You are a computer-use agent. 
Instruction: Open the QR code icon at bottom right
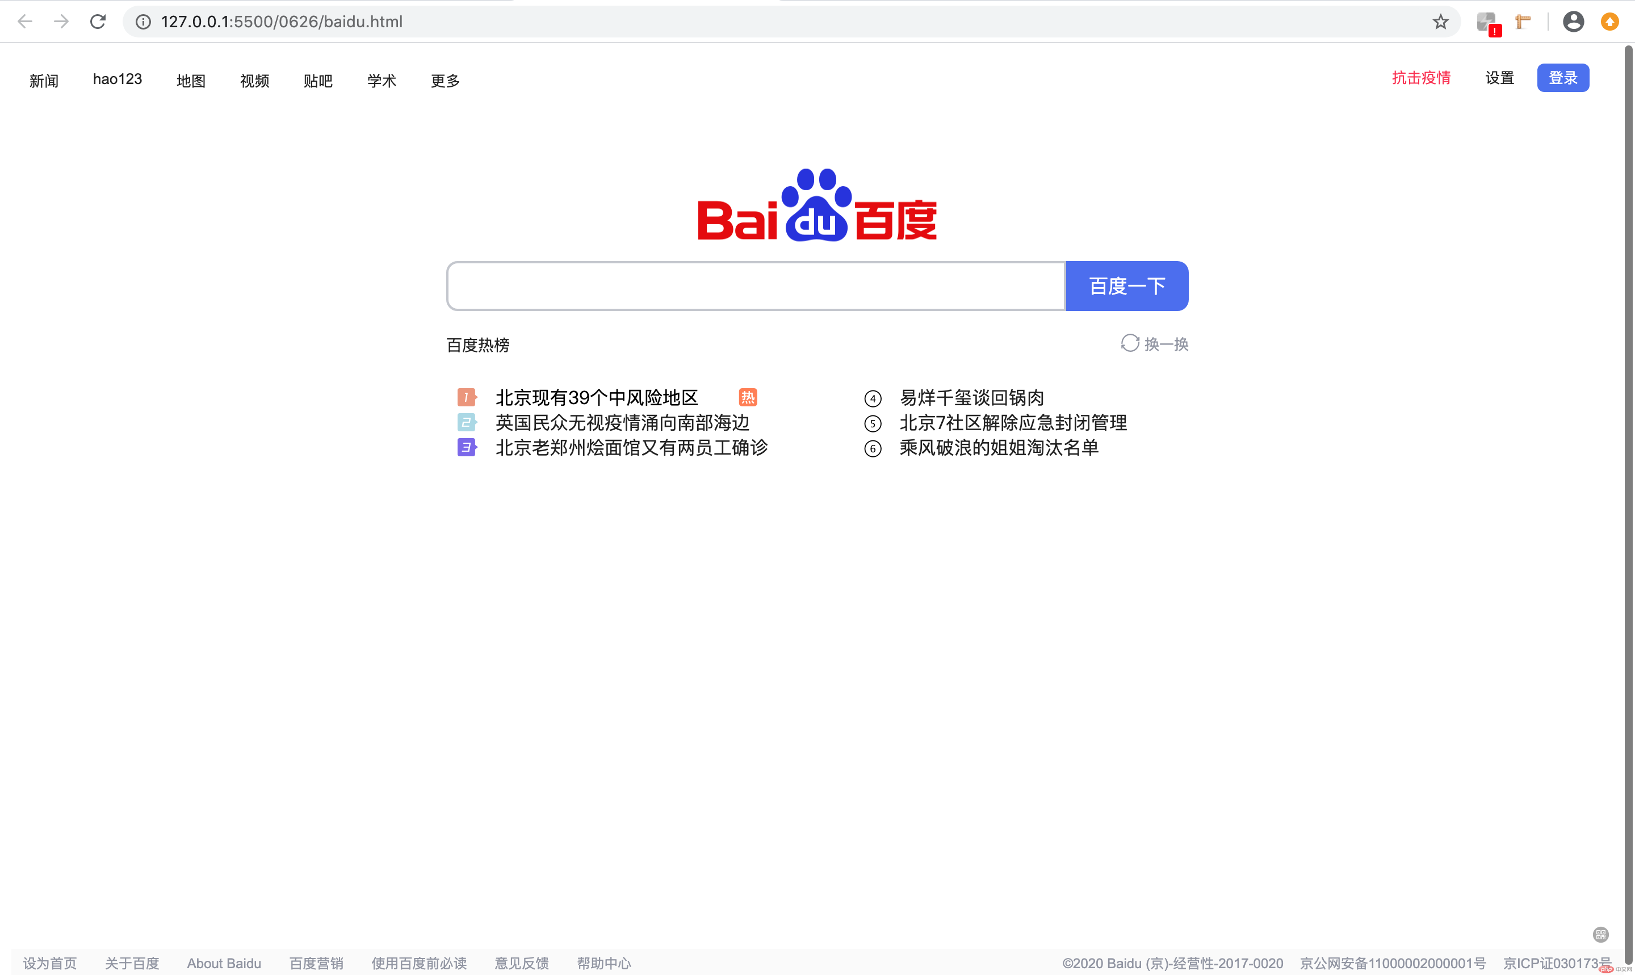(x=1601, y=934)
